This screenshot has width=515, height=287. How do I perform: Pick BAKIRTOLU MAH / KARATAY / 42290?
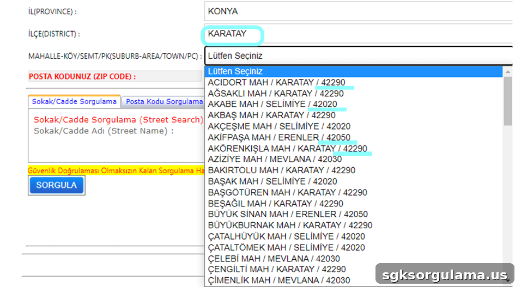tap(354, 170)
